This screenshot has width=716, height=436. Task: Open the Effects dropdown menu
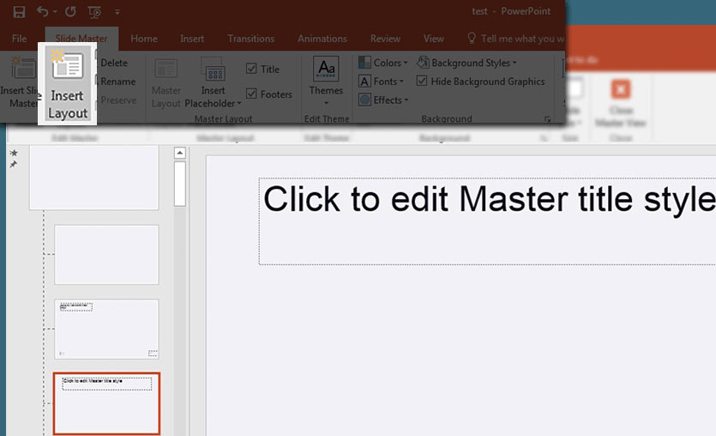382,100
